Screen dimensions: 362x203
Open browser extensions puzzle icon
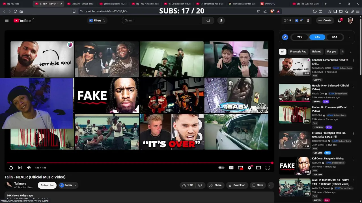[315, 11]
